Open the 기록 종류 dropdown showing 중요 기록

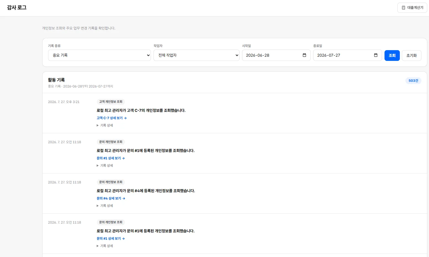coord(99,55)
